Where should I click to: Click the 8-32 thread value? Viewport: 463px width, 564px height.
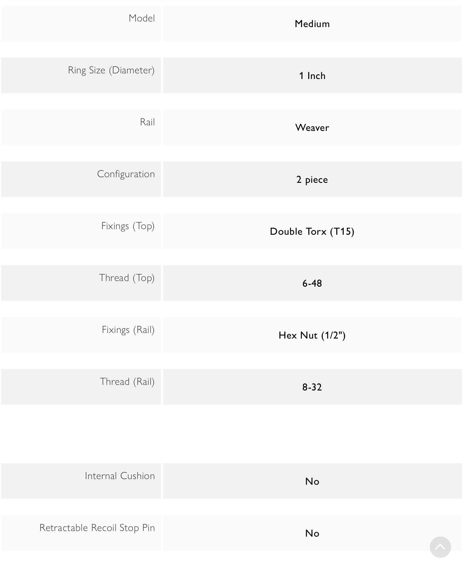click(x=312, y=387)
